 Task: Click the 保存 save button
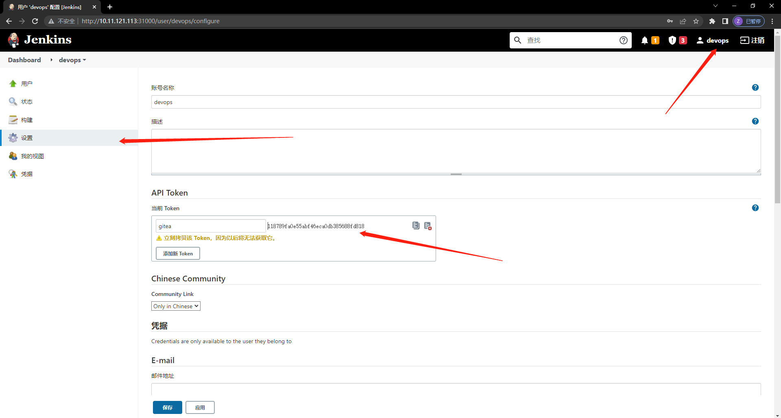tap(168, 407)
